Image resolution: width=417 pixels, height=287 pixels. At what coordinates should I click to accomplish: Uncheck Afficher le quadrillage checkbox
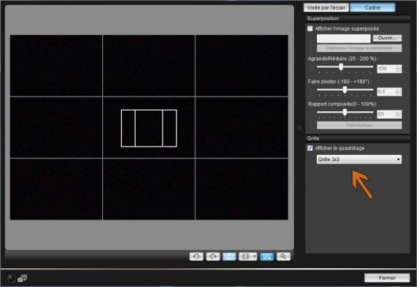point(310,148)
